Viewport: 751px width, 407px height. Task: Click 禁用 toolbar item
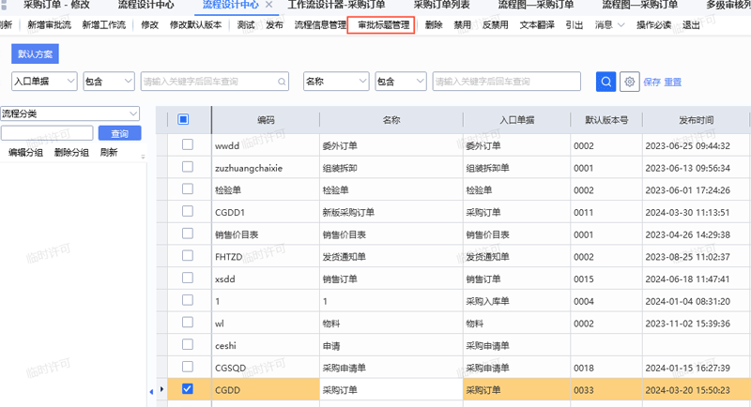462,25
